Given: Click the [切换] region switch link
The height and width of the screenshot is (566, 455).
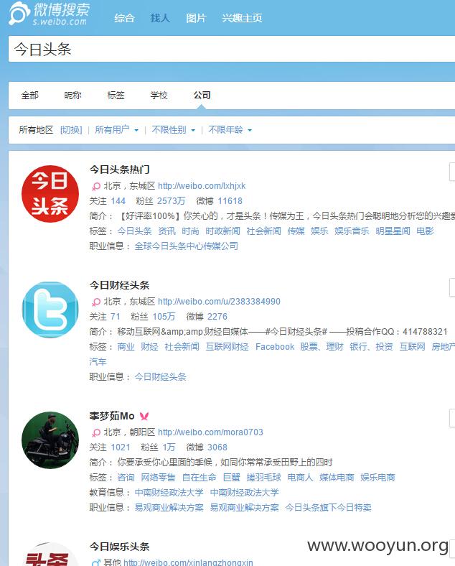Looking at the screenshot, I should (71, 129).
